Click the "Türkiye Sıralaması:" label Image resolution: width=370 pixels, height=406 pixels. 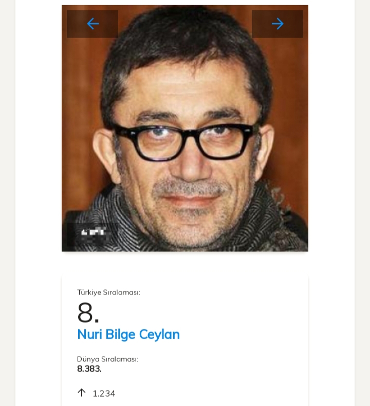click(x=108, y=292)
